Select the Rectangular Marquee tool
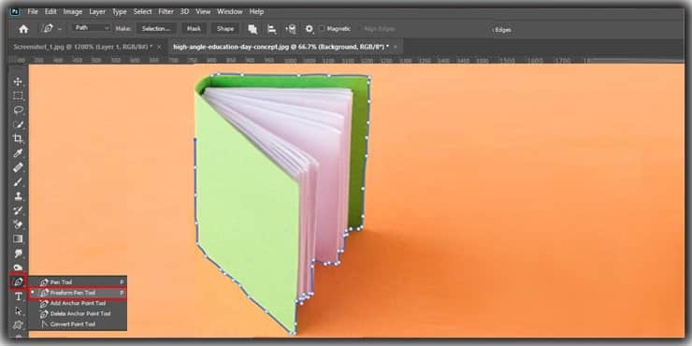Image resolution: width=692 pixels, height=346 pixels. (x=18, y=95)
